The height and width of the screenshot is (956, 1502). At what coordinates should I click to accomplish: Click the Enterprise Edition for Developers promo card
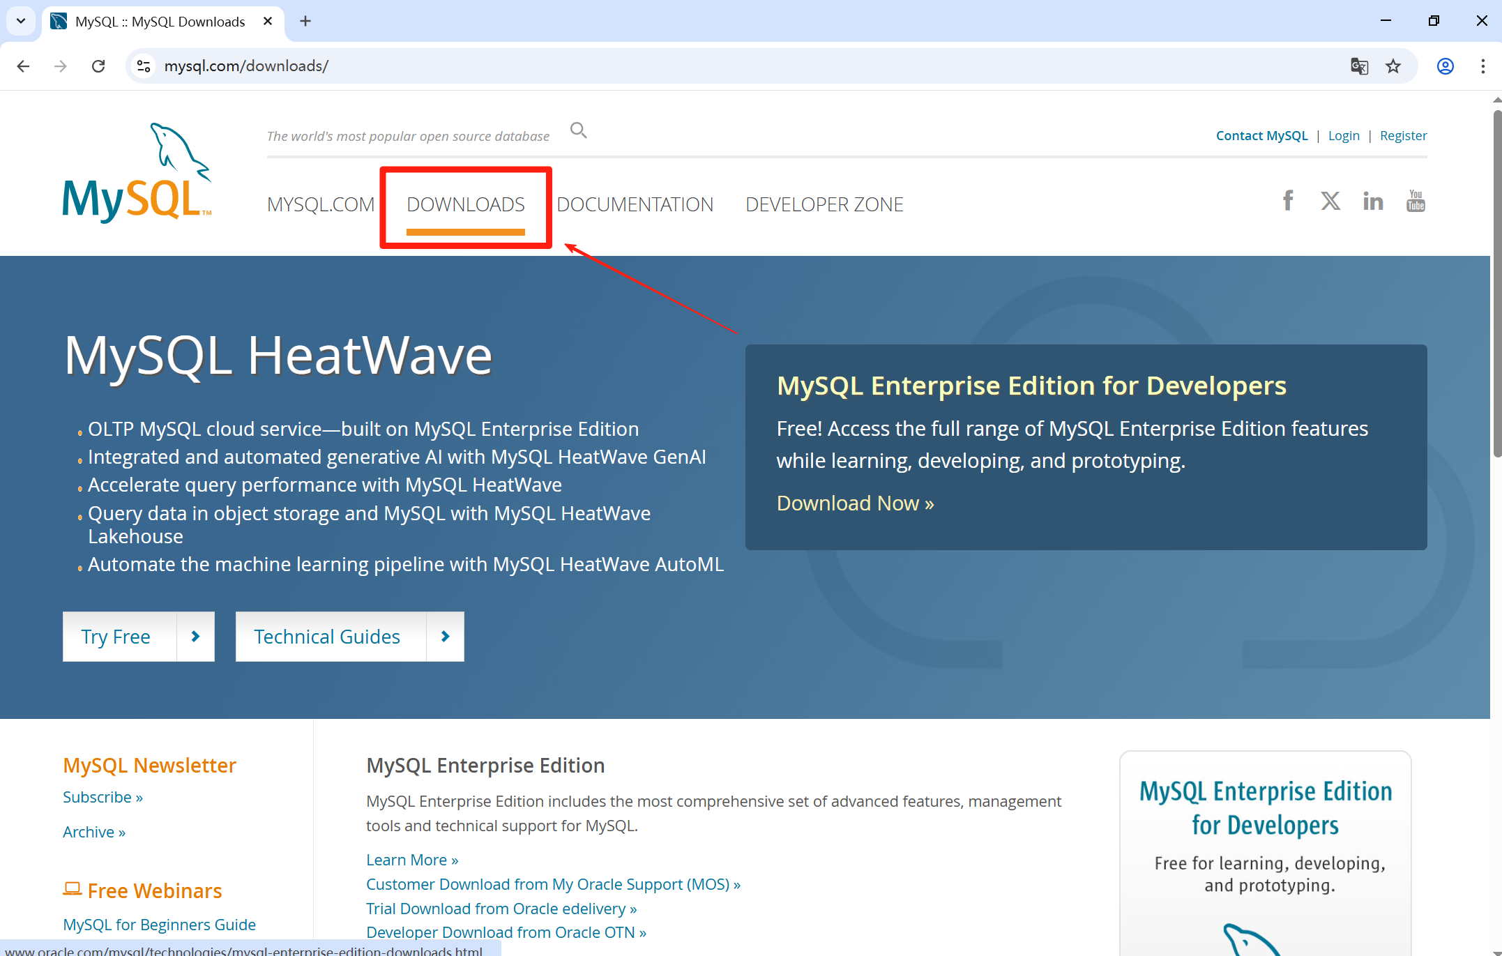coord(1265,854)
